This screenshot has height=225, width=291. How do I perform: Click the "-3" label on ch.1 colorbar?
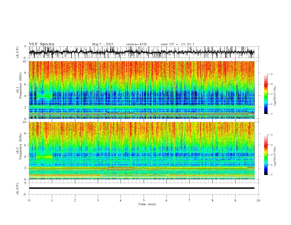(x=271, y=74)
